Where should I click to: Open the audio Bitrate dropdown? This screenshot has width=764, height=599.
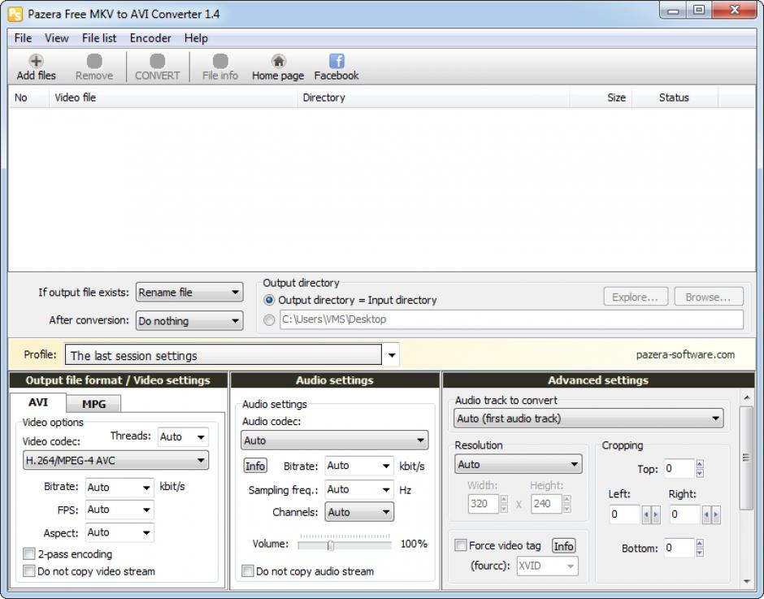click(x=359, y=466)
